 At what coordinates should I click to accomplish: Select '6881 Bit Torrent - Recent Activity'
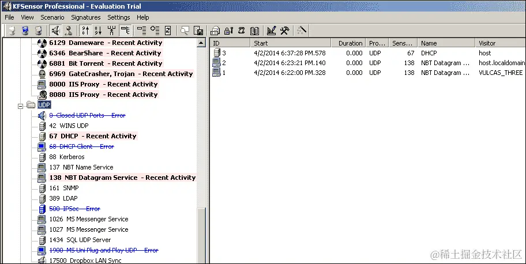point(106,63)
